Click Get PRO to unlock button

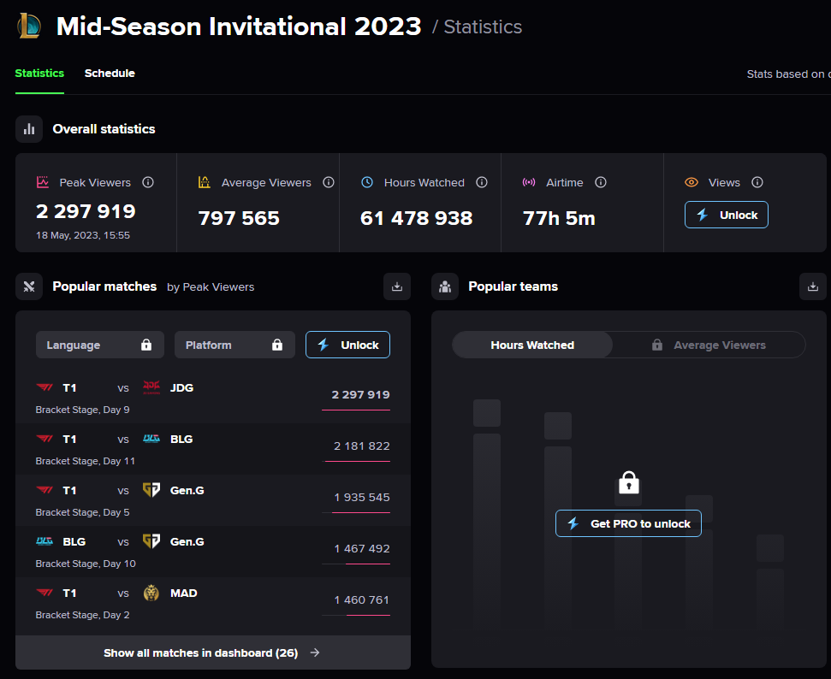[x=628, y=523]
